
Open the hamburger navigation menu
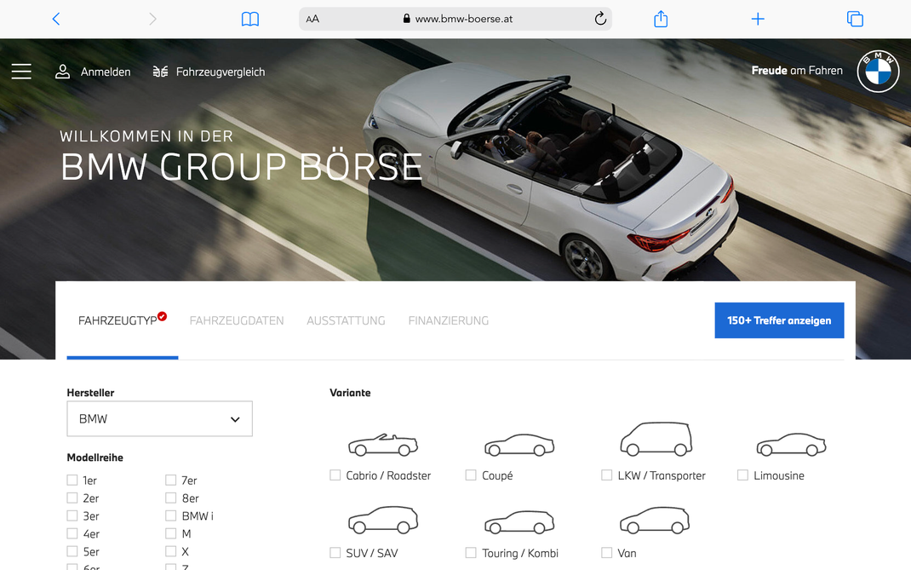pos(21,72)
